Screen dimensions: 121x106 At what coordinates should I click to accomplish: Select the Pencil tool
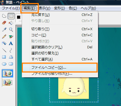tap(4, 37)
